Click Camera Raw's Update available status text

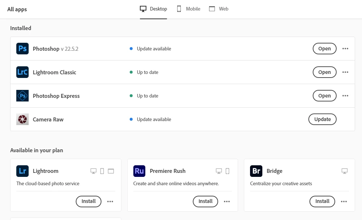(154, 119)
